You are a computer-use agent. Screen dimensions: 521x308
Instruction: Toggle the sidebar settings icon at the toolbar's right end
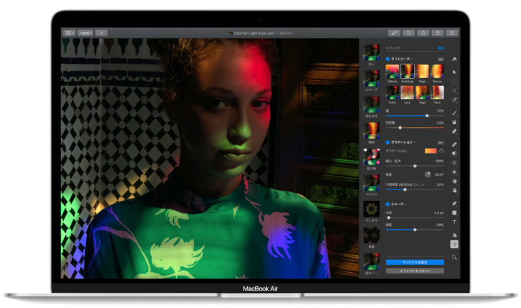pyautogui.click(x=452, y=33)
